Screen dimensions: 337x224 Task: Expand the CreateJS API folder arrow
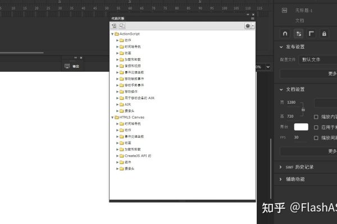click(x=117, y=156)
